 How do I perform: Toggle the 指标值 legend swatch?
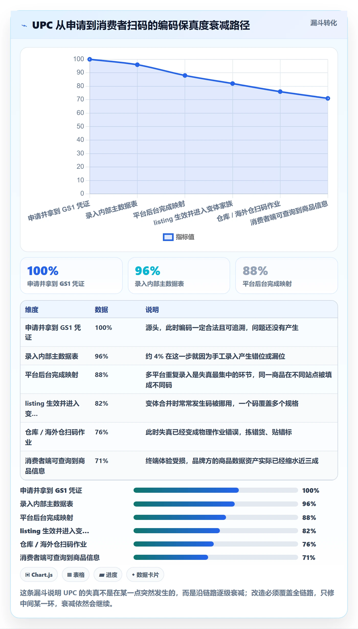168,237
